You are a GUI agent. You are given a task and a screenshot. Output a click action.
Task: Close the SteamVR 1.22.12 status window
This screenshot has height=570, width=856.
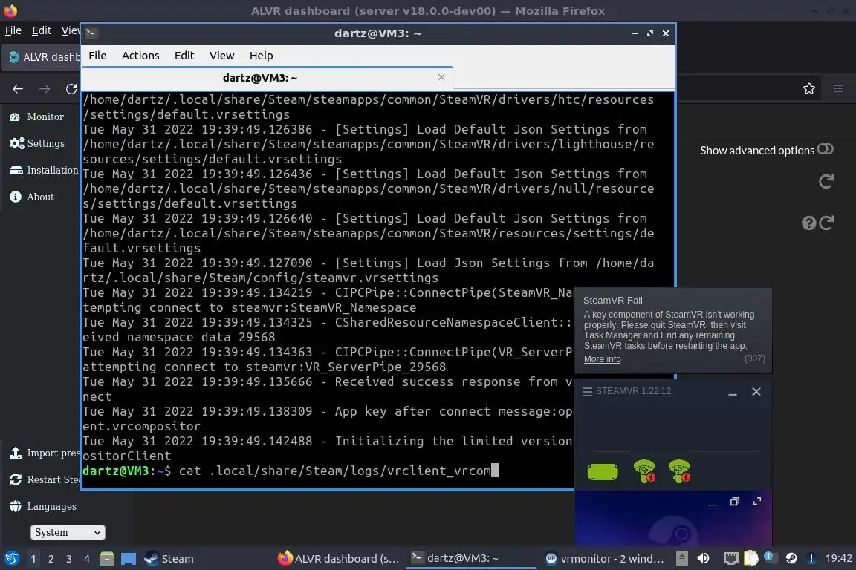coord(756,392)
